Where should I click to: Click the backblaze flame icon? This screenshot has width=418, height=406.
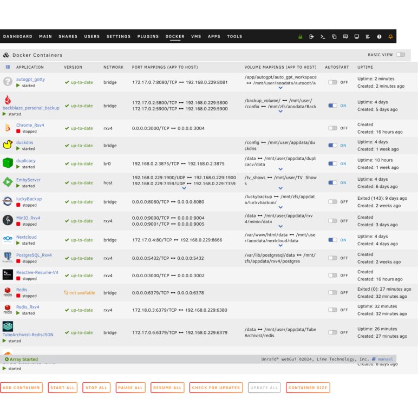coord(8,100)
